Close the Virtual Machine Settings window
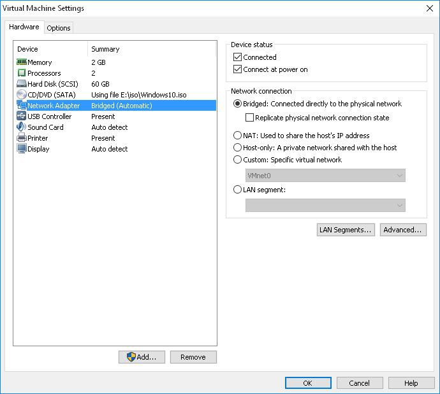This screenshot has height=394, width=440. click(430, 8)
